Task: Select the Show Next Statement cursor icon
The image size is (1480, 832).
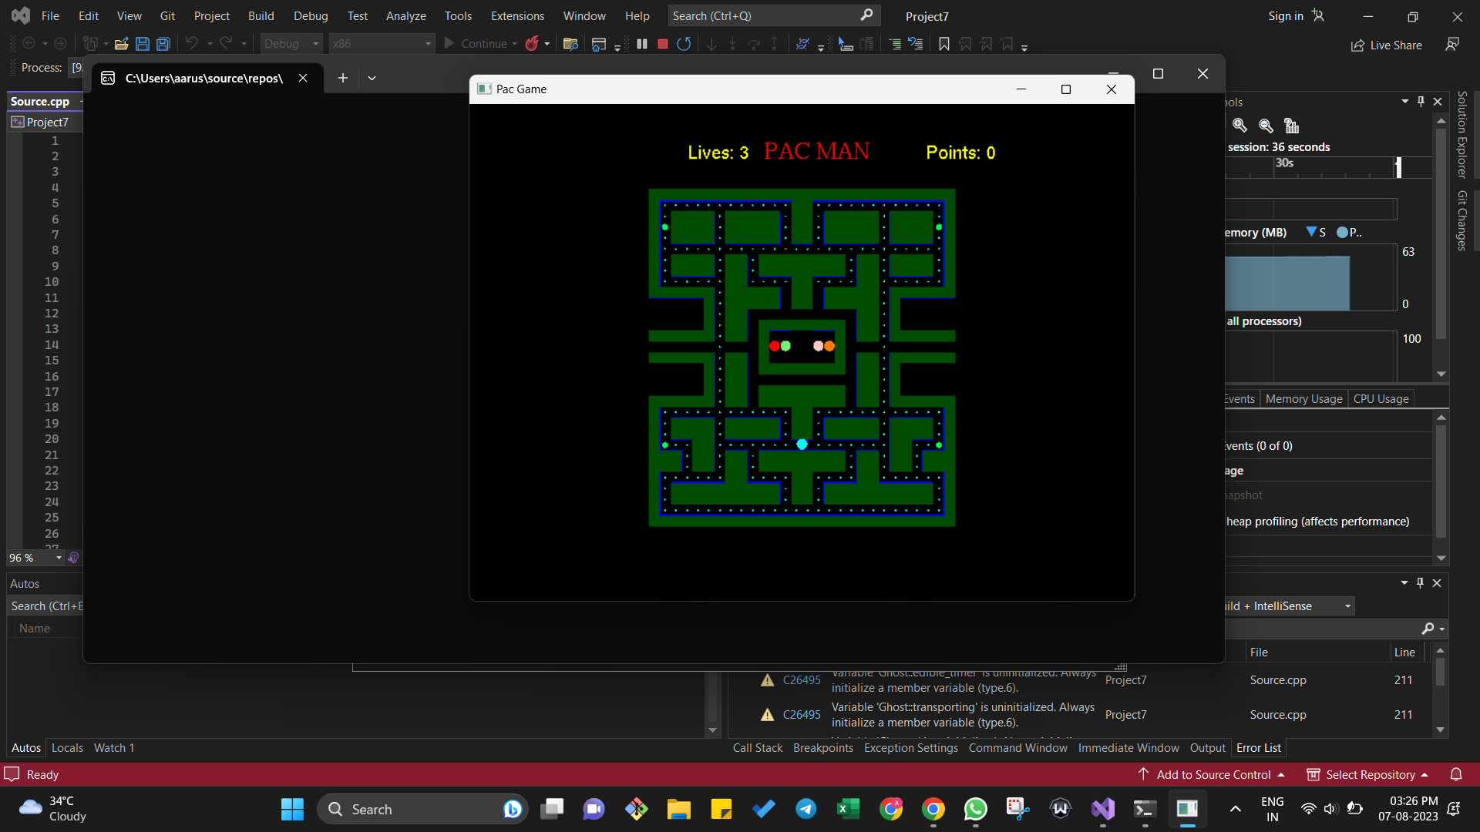Action: point(846,44)
